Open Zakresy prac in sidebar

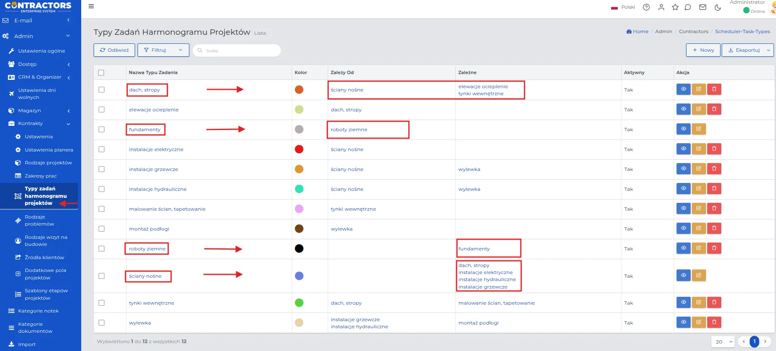point(41,176)
